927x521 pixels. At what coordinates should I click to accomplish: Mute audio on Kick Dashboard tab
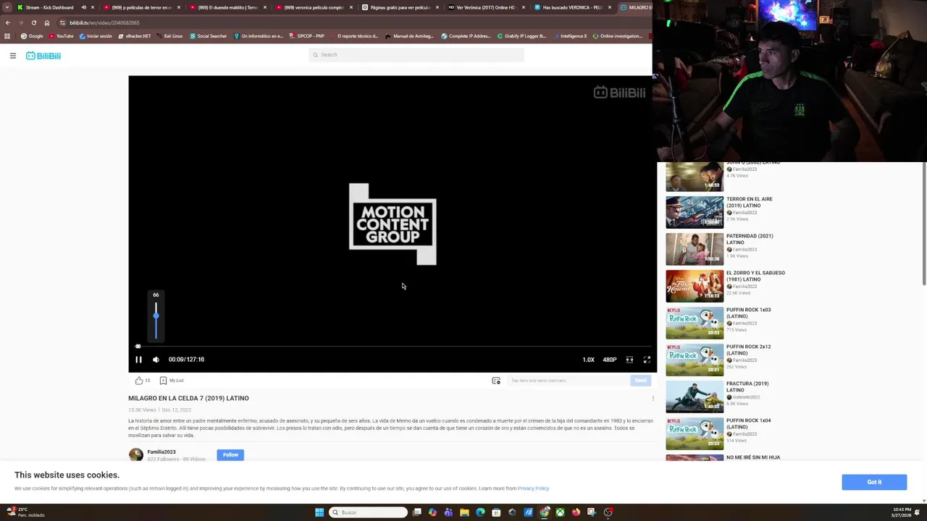point(83,7)
